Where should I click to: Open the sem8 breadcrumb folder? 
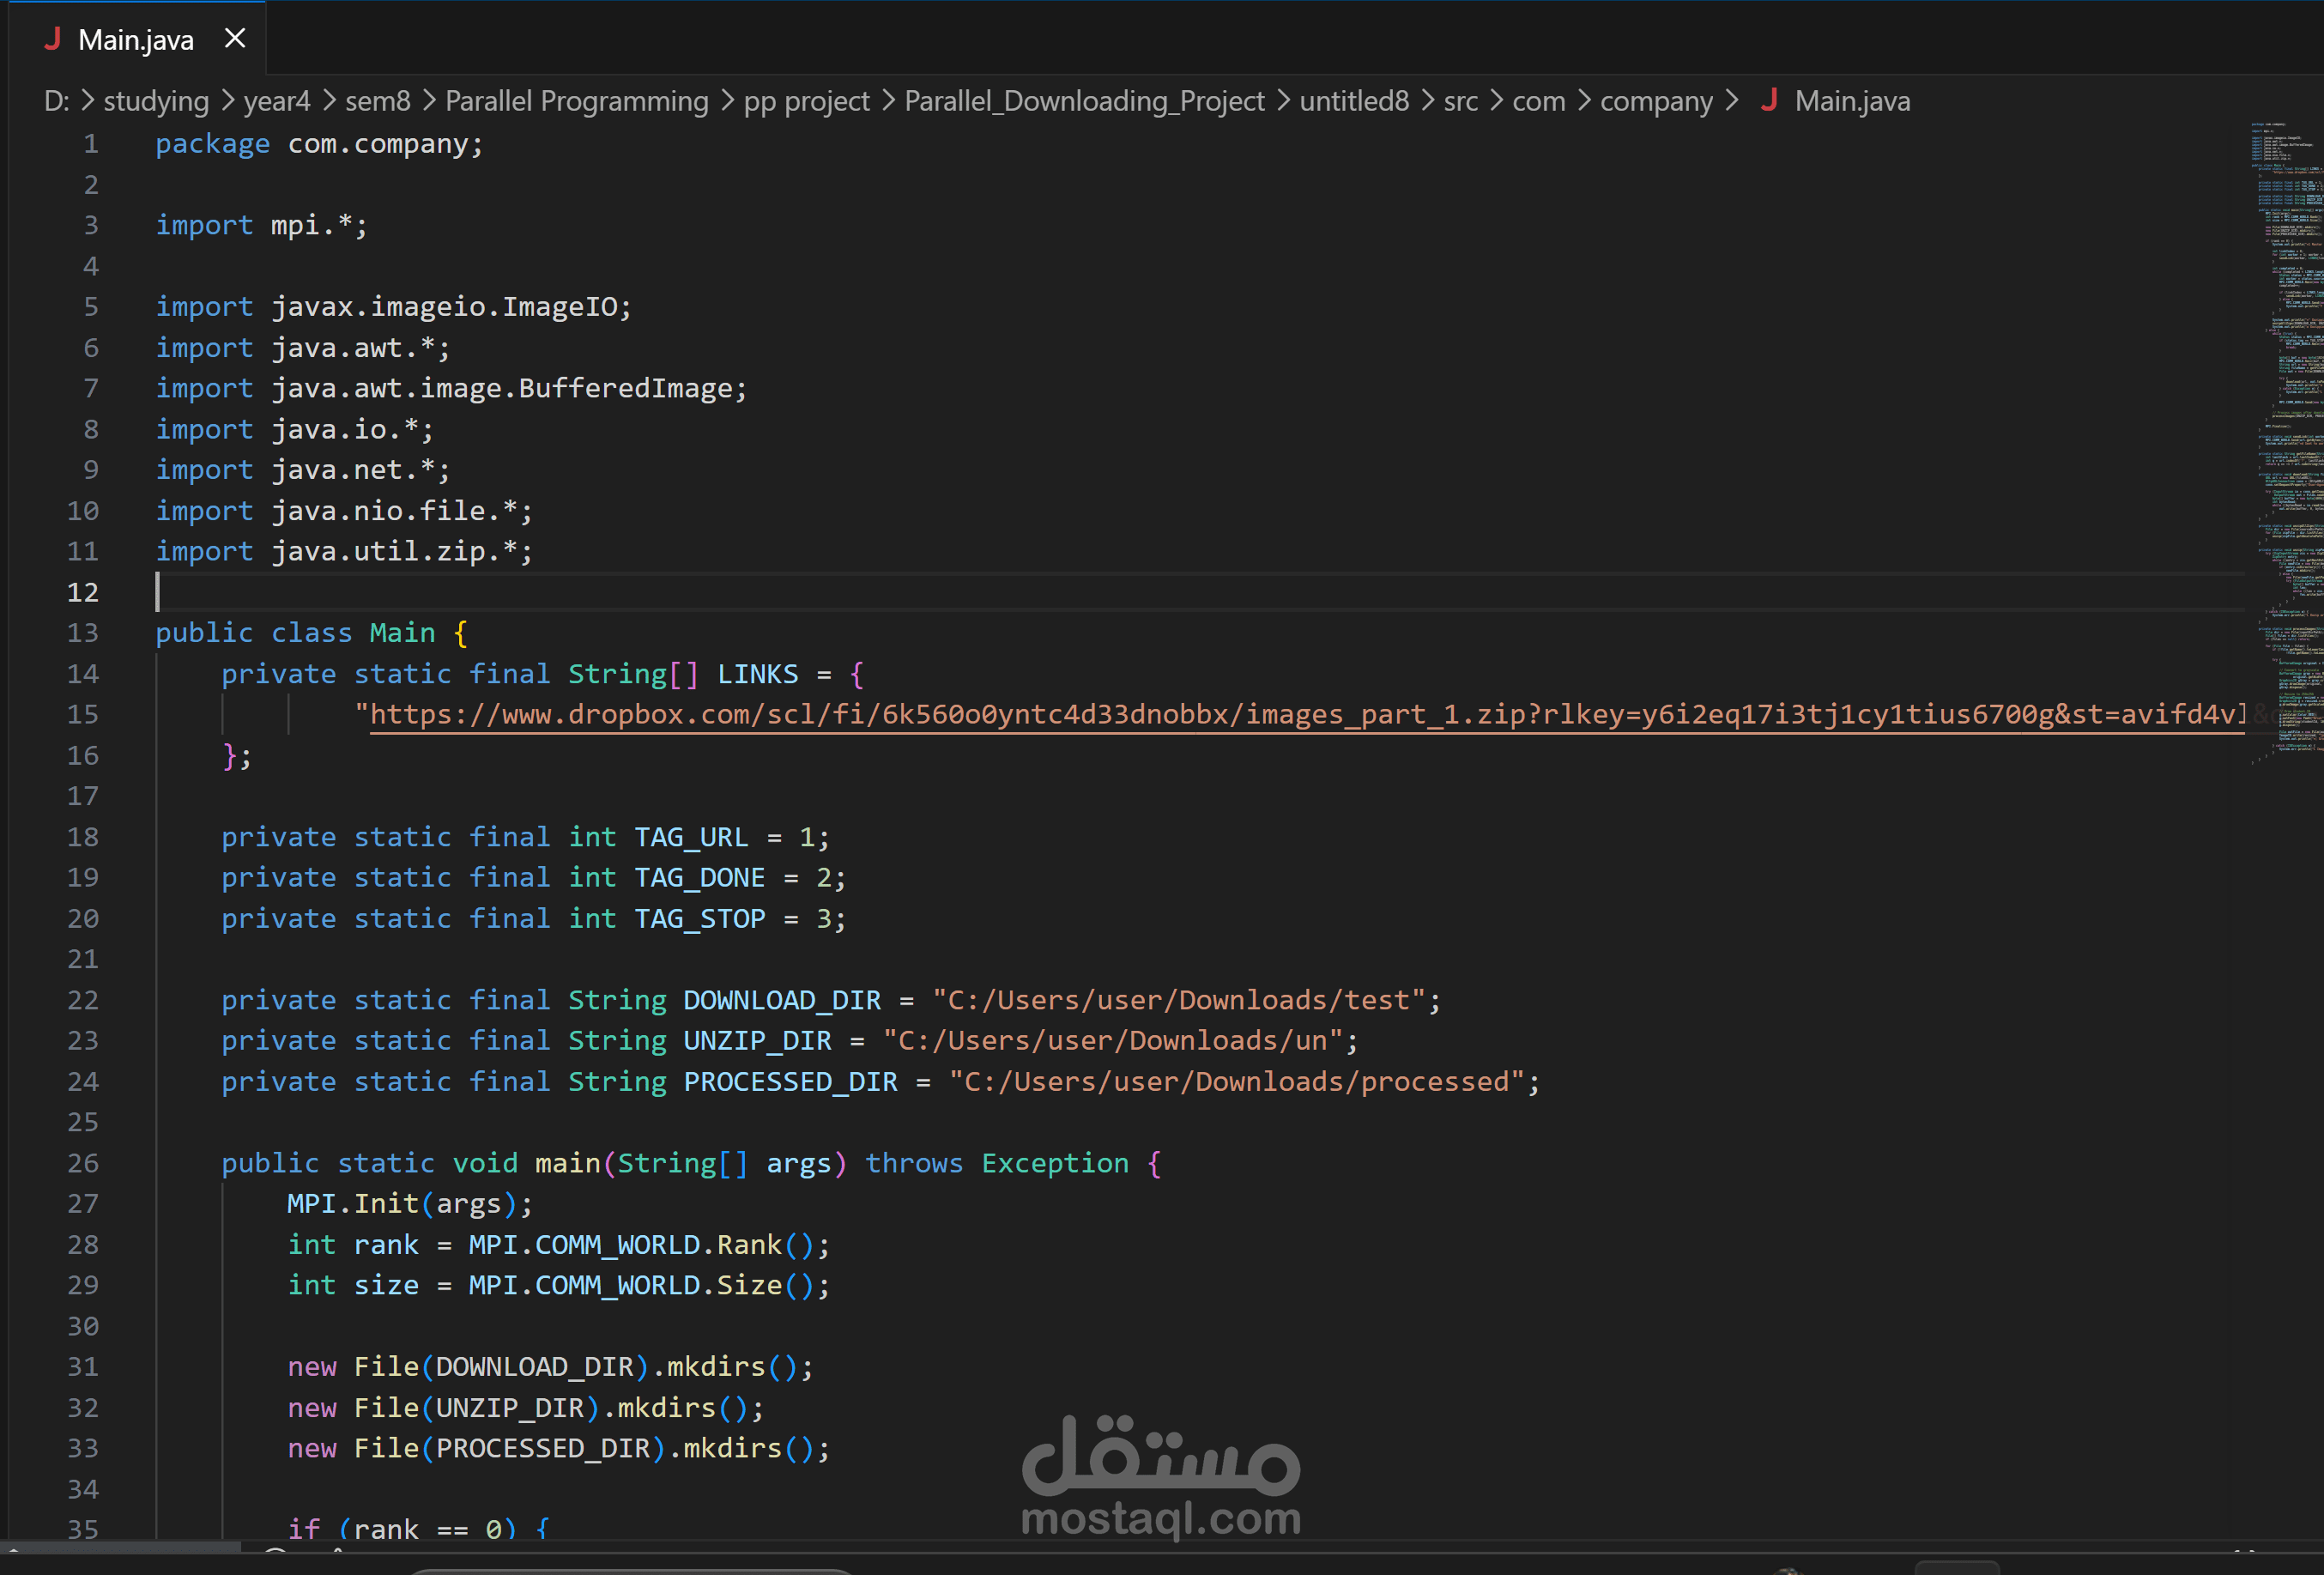click(378, 101)
